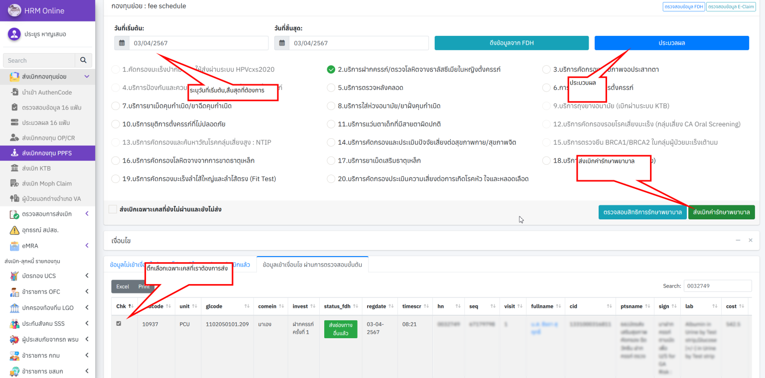Tick ส่งเบิกเฉพาะเคสที่ยังไม่ผ่านและยังไม่ส่ง option
This screenshot has width=765, height=378.
click(113, 209)
